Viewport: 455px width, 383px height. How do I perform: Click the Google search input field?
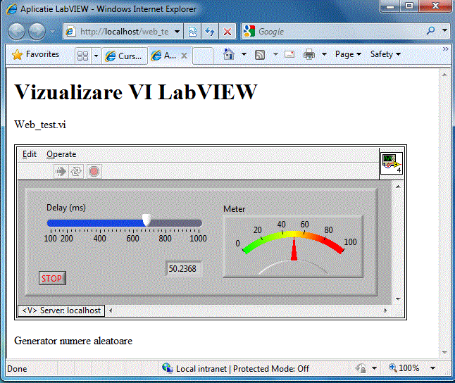[339, 32]
